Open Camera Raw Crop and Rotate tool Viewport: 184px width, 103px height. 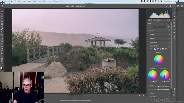click(x=175, y=13)
